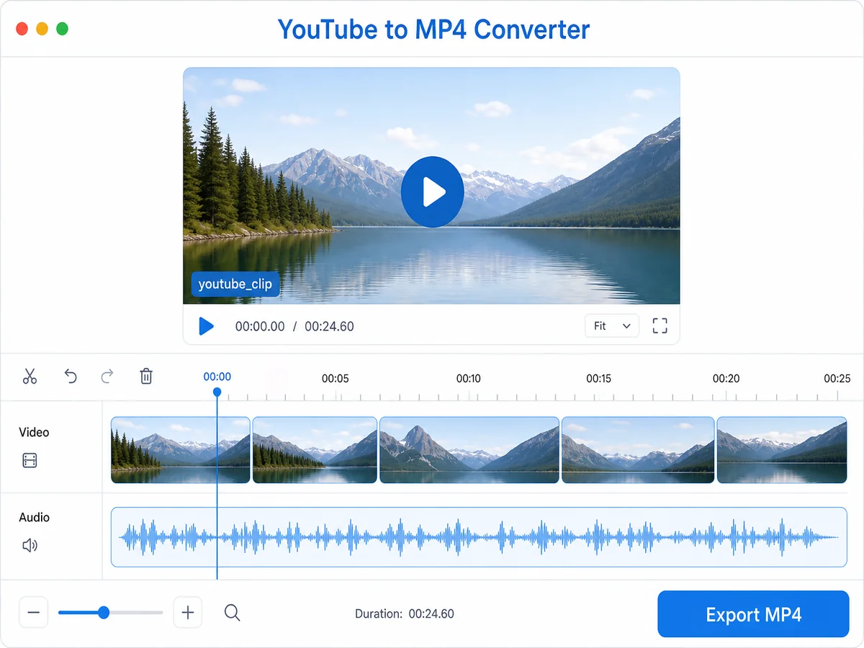Redo the last undone edit

pyautogui.click(x=107, y=376)
